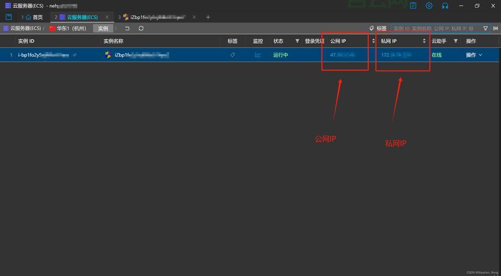Toggle sort order on 公网 IP column
The image size is (501, 276).
pyautogui.click(x=373, y=41)
